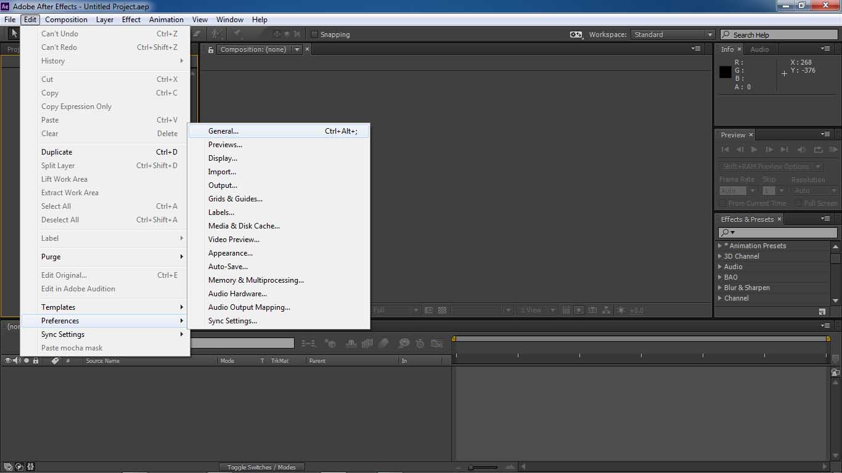Screen dimensions: 842x473
Task: Open Media & Disk Cache preferences
Action: [279, 226]
